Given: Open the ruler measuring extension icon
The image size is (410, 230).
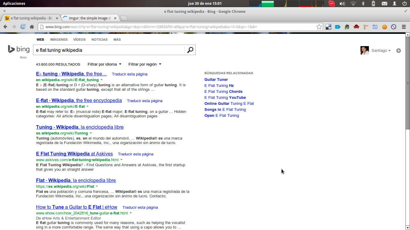Looking at the screenshot, I should 366,27.
